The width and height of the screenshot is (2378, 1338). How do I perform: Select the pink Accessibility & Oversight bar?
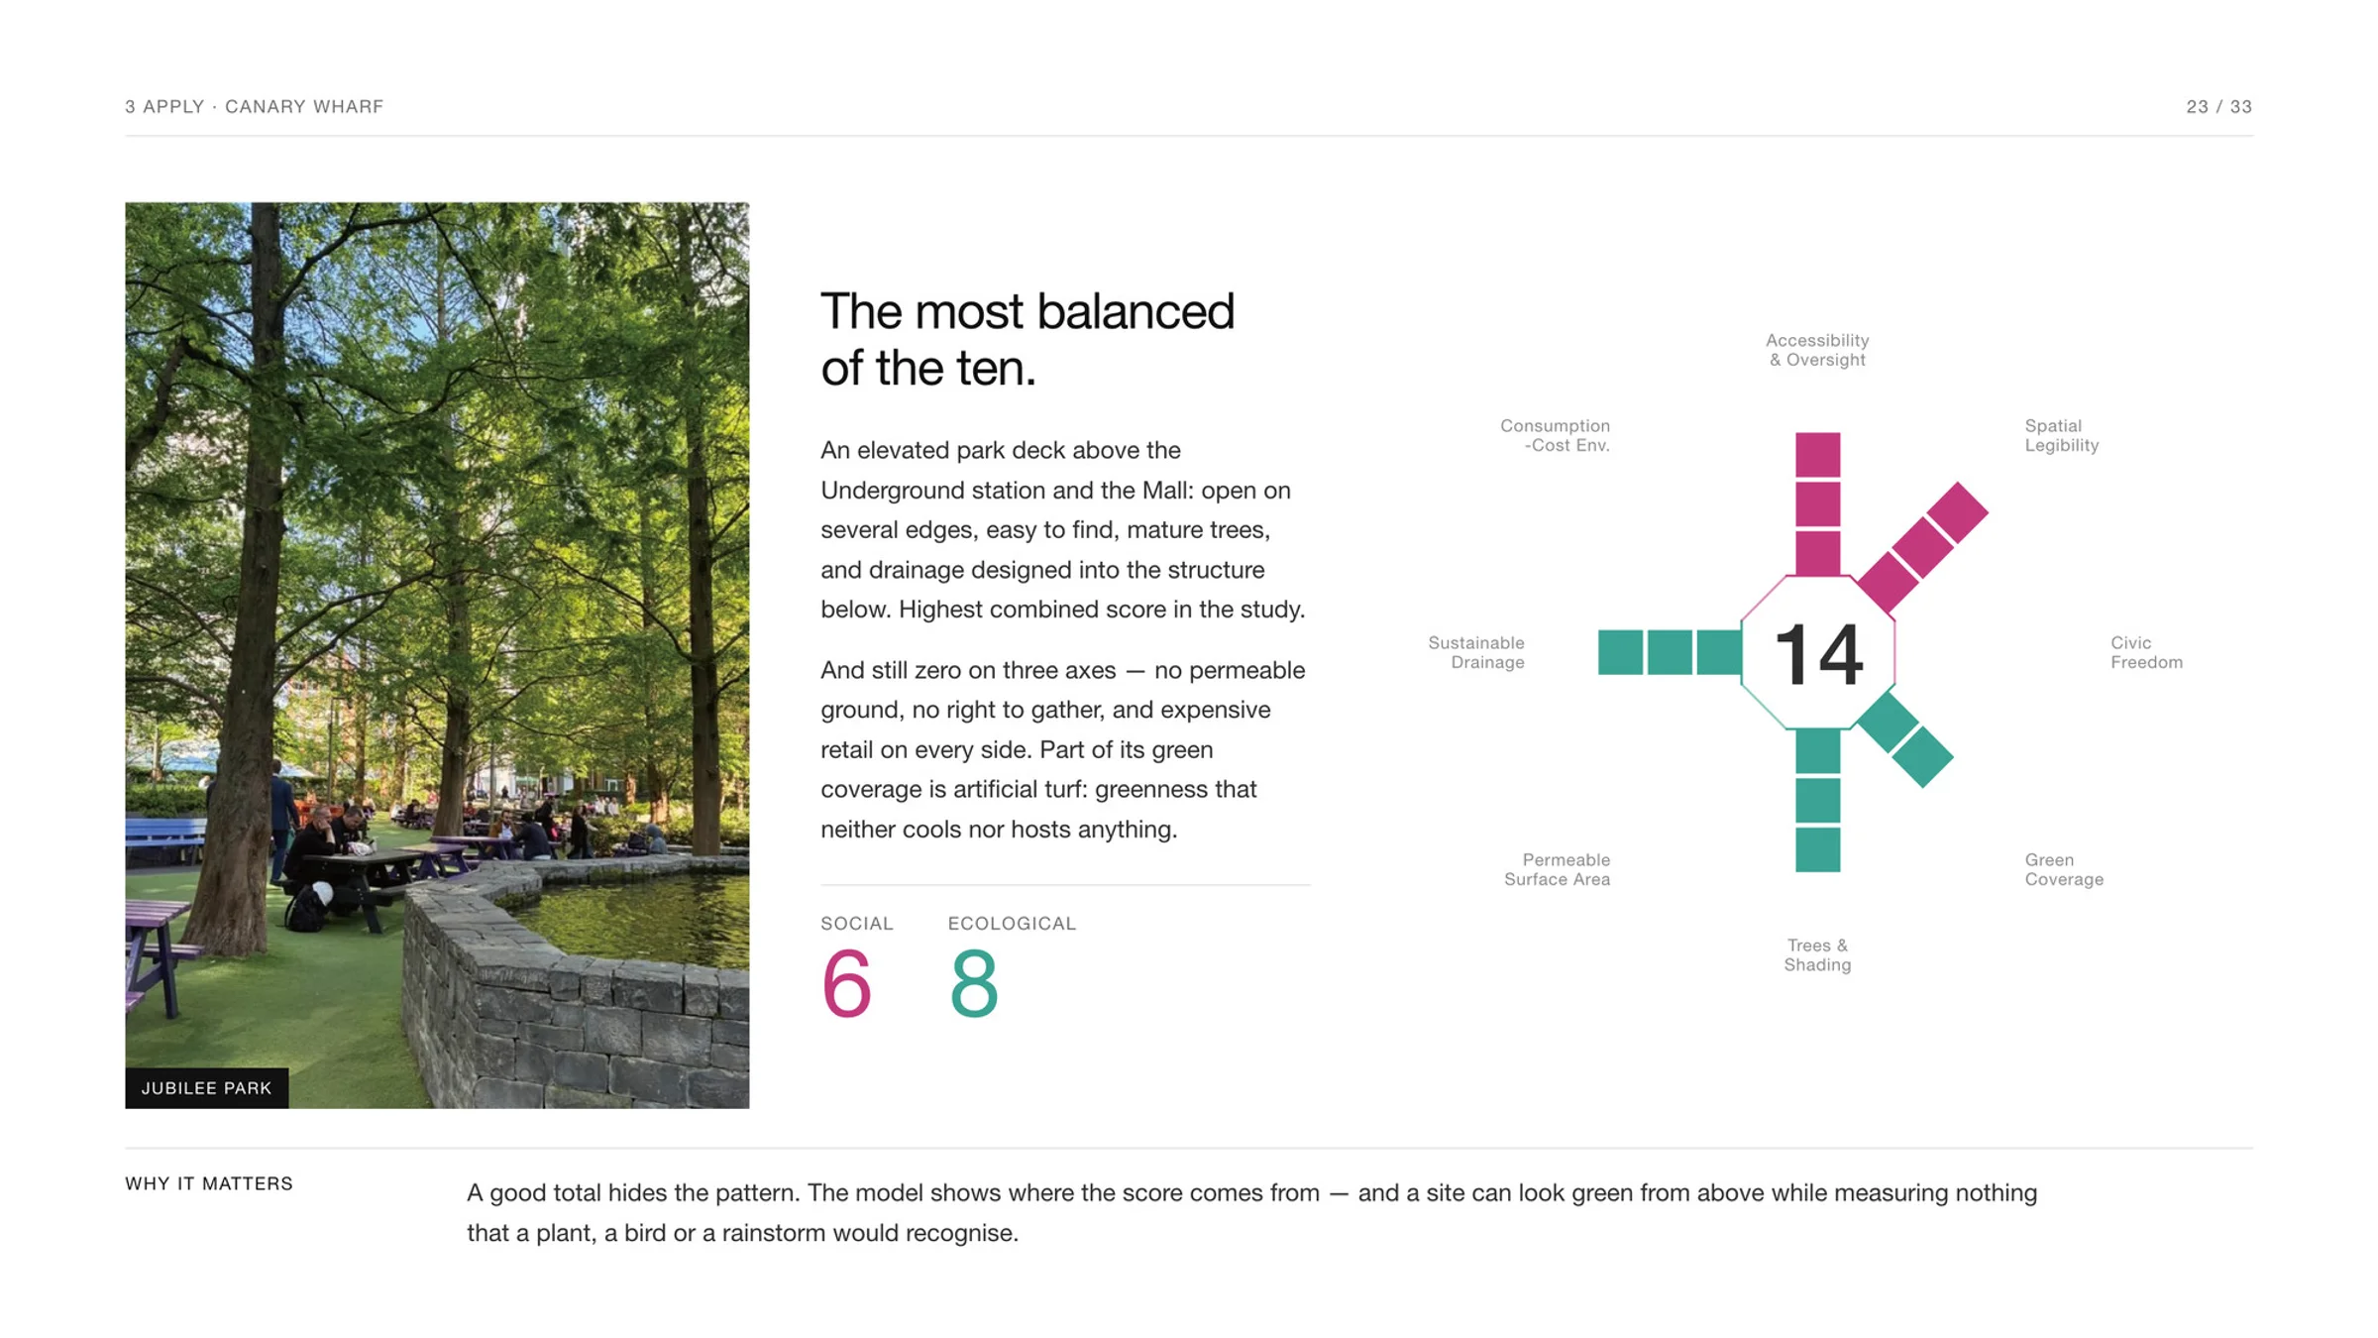(1817, 503)
